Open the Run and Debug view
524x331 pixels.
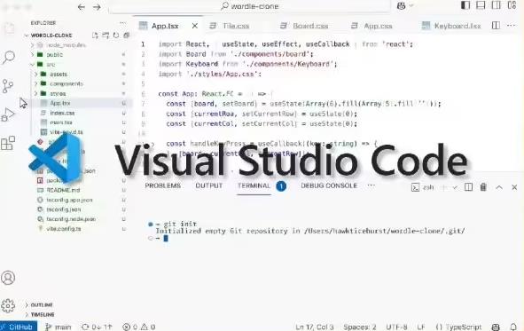[8, 114]
